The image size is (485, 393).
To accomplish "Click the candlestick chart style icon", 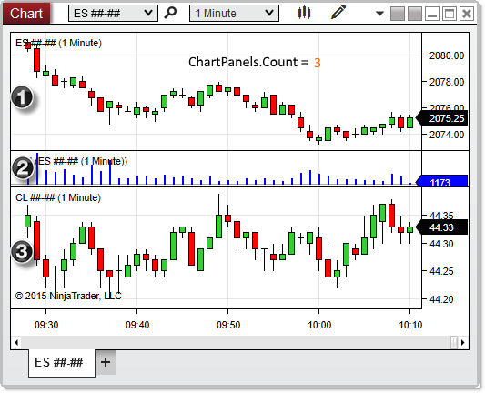I will 304,13.
